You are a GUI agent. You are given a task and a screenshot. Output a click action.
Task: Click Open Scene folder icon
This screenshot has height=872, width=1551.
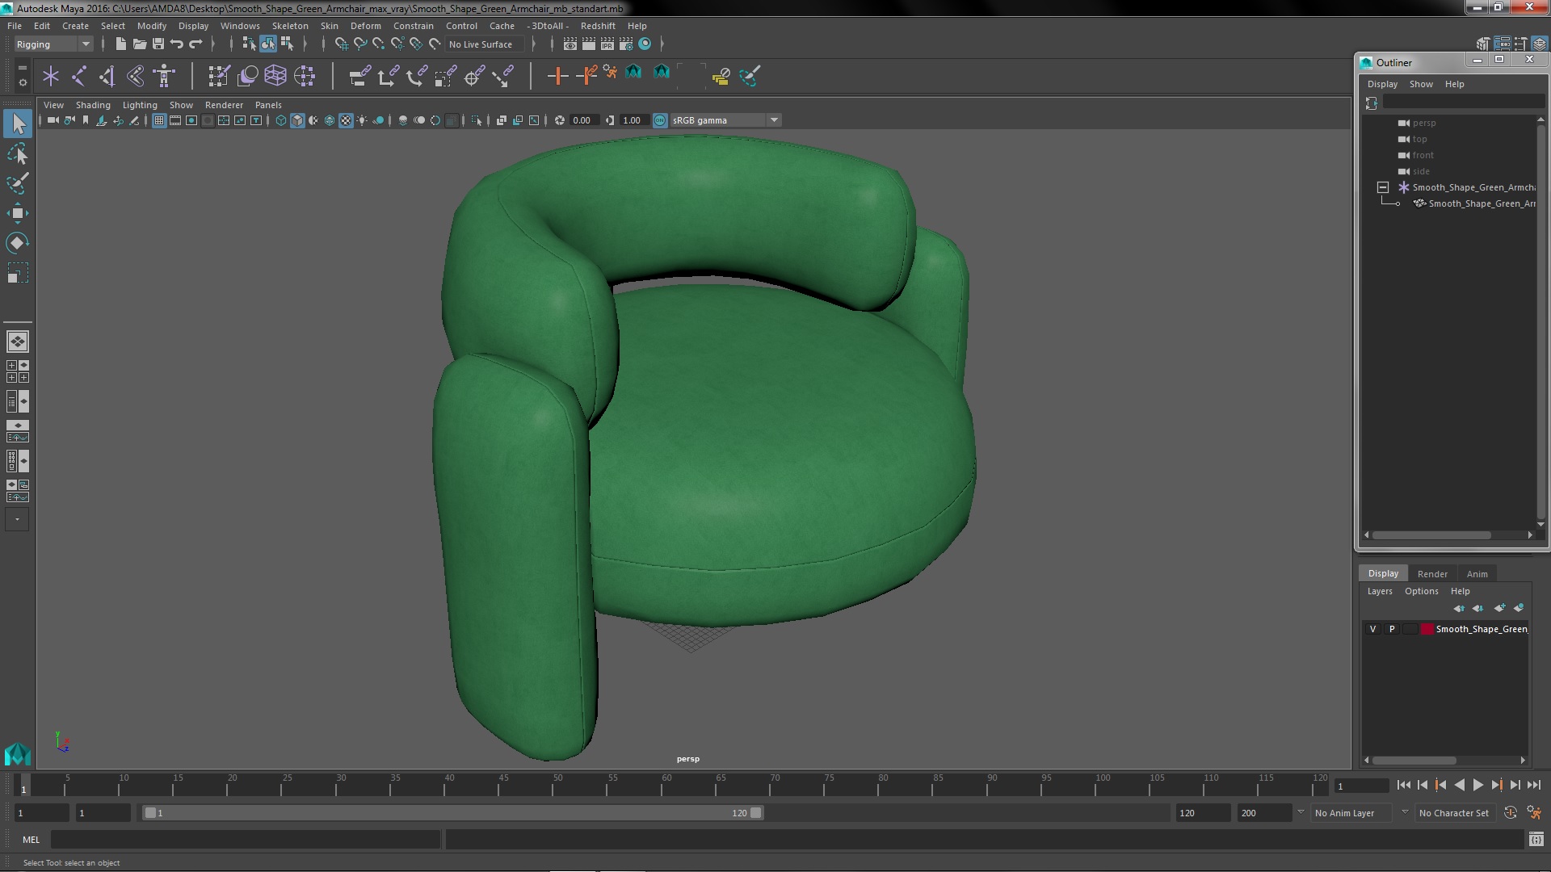coord(139,44)
